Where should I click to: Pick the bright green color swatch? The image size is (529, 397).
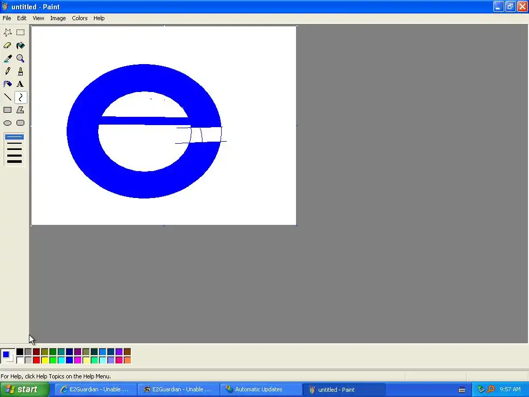53,360
